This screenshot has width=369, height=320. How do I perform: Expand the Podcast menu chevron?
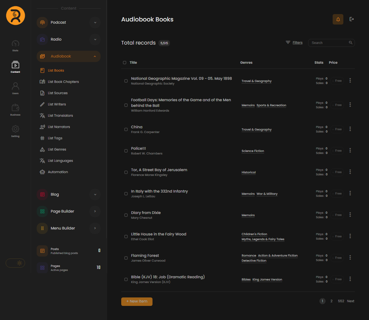95,23
